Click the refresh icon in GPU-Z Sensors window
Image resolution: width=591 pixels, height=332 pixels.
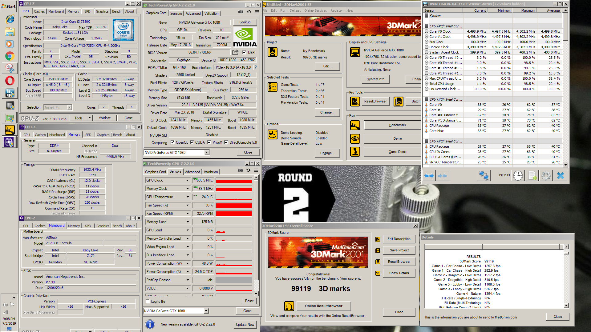click(x=248, y=170)
